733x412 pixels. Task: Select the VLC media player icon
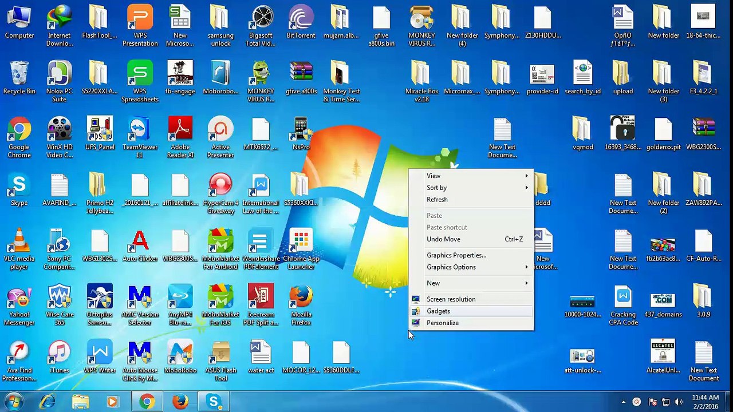[19, 249]
